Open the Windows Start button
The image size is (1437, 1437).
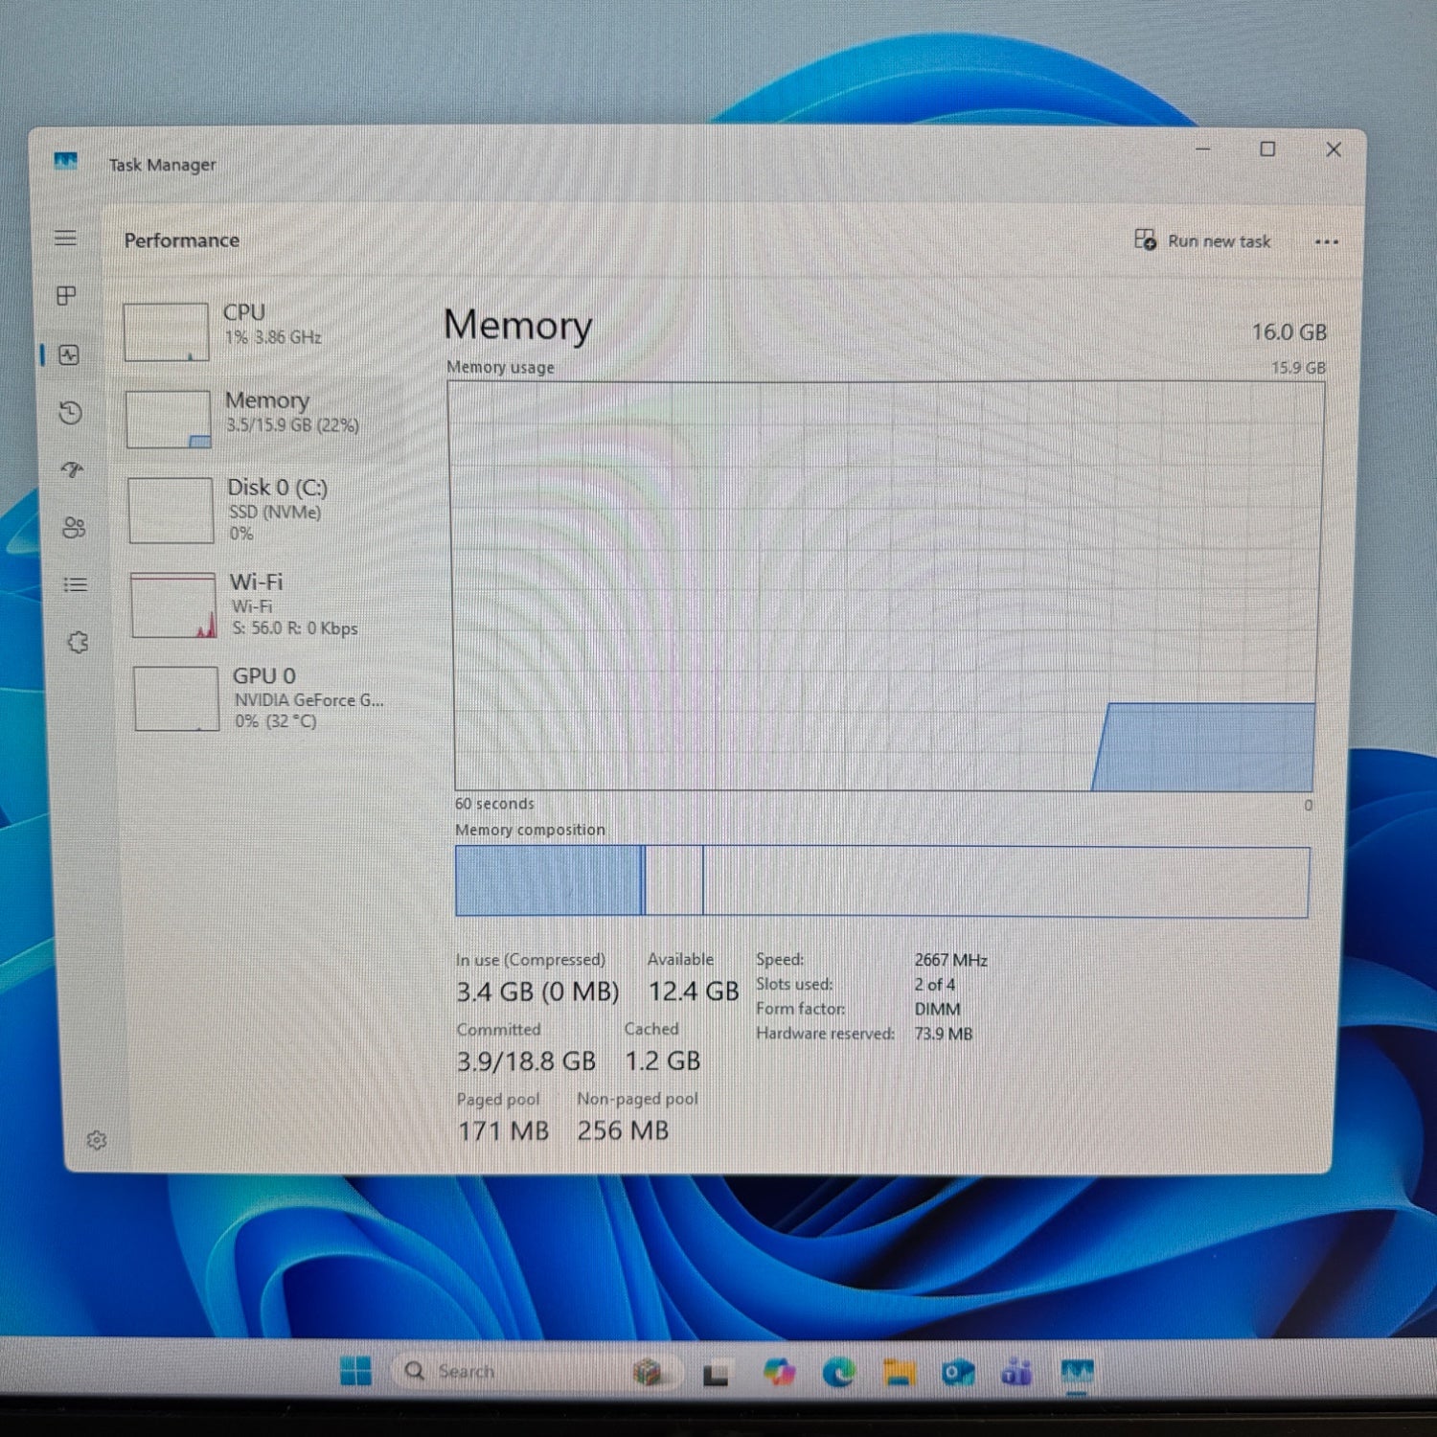[x=355, y=1372]
